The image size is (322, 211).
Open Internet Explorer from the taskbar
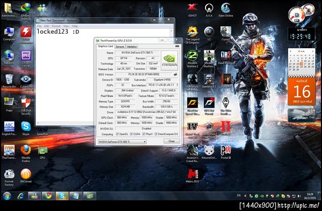click(x=20, y=196)
